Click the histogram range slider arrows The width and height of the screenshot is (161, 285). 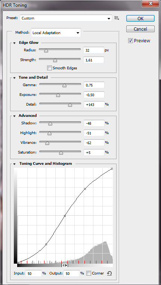(65, 265)
